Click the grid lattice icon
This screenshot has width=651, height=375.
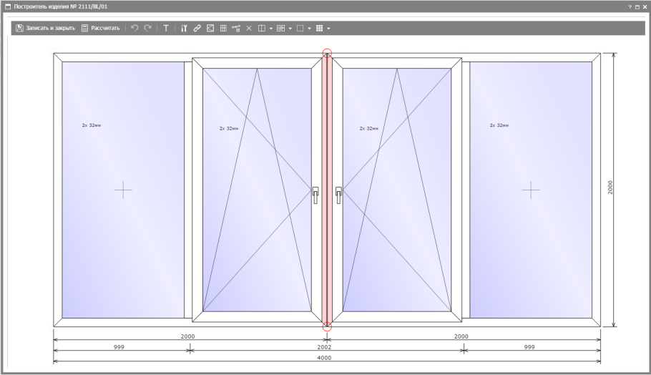click(x=223, y=28)
